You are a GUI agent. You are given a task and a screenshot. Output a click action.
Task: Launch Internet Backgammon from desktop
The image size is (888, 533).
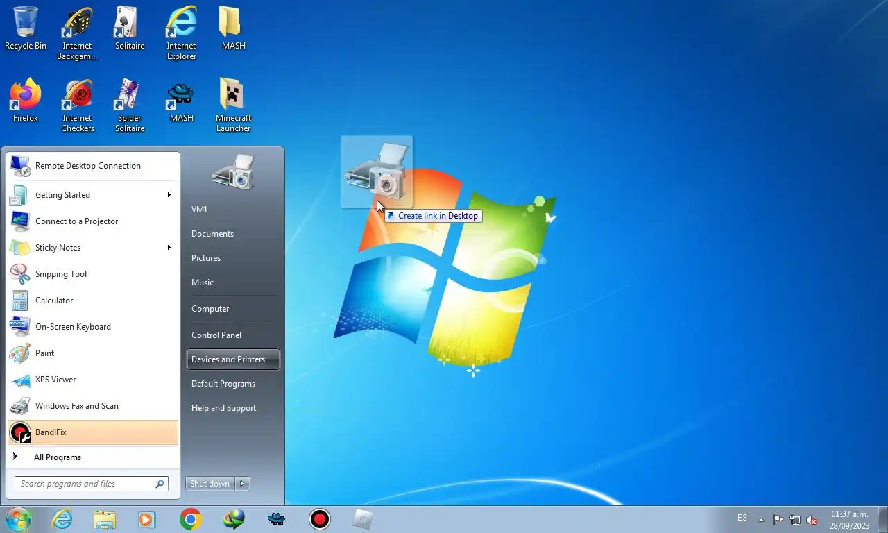pyautogui.click(x=77, y=34)
